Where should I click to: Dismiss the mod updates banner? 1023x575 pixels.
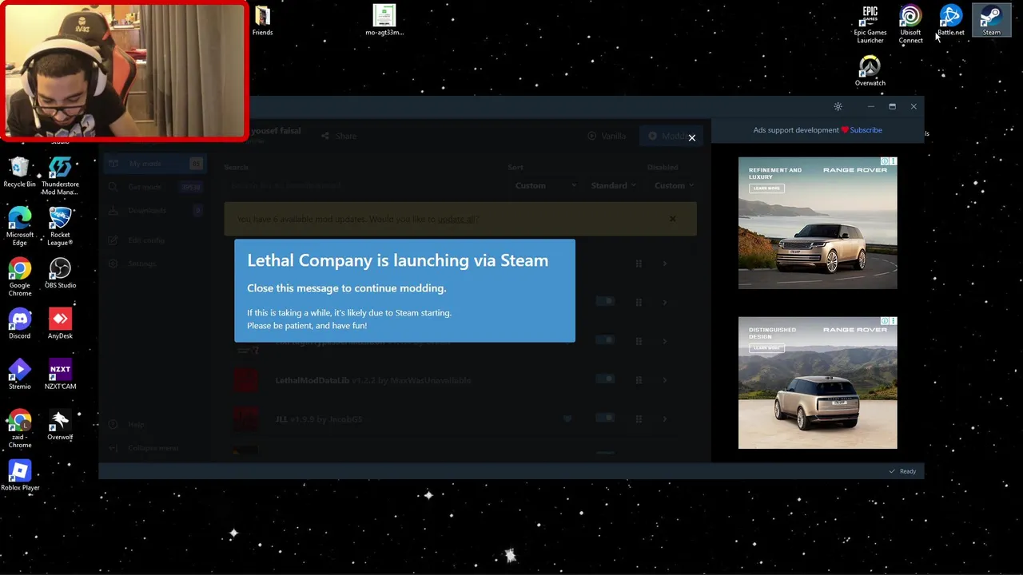click(672, 219)
